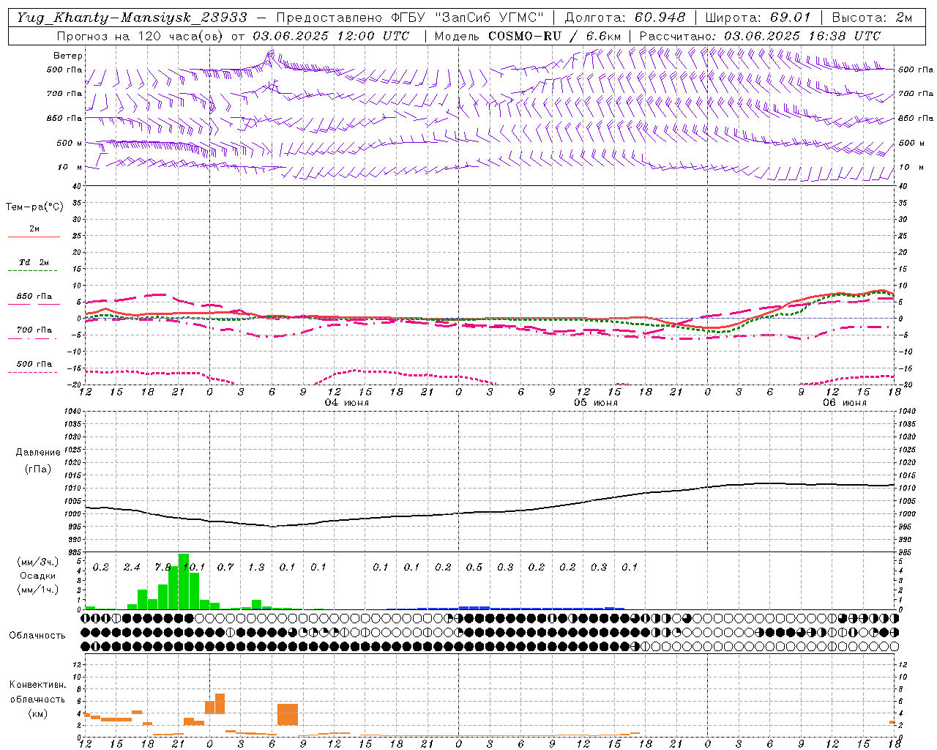This screenshot has height=750, width=937.
Task: Click the 0.7 three-hour precipitation value
Action: point(225,568)
